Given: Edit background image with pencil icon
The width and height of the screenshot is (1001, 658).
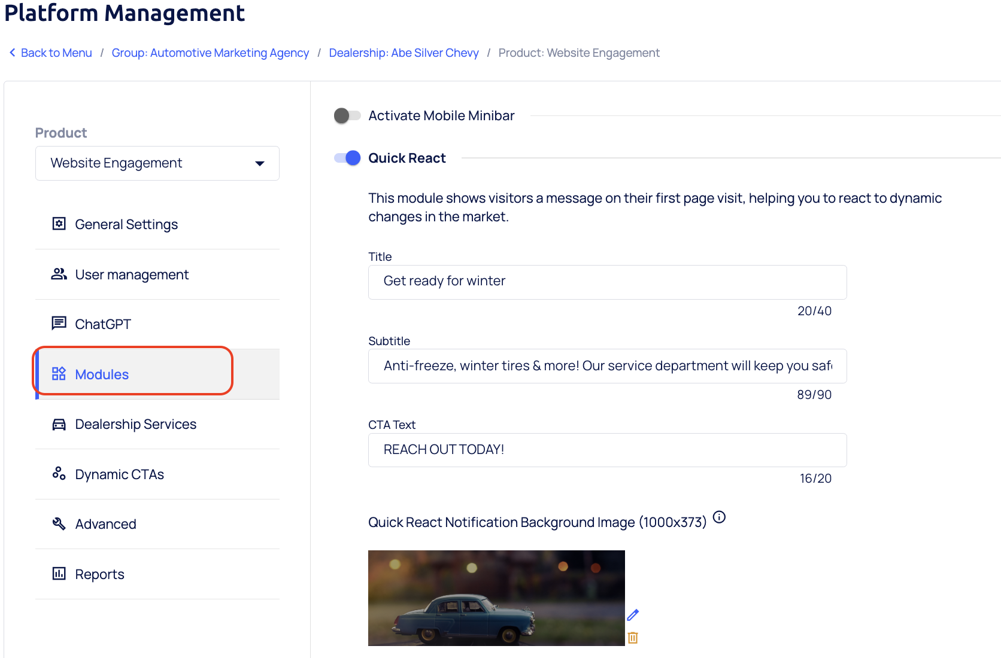Looking at the screenshot, I should point(633,615).
